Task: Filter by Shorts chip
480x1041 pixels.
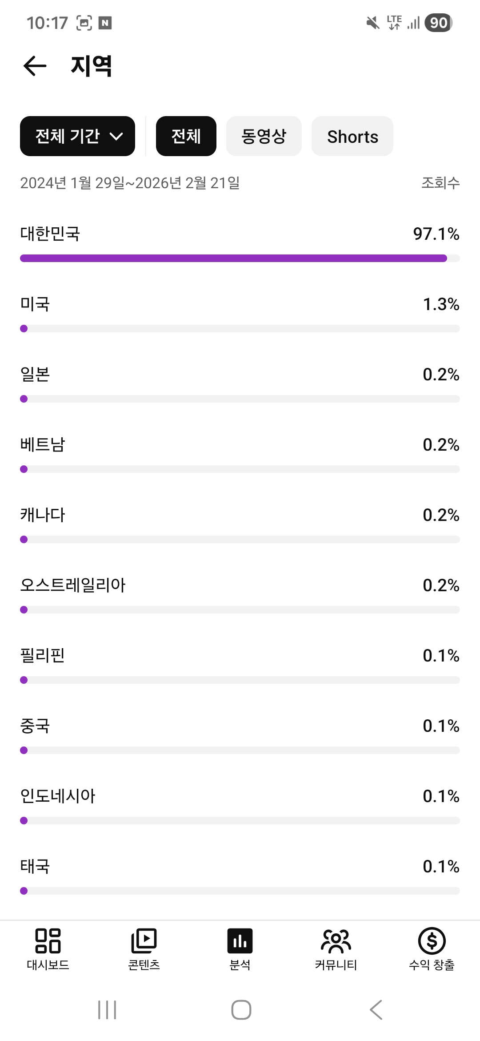Action: pos(352,136)
